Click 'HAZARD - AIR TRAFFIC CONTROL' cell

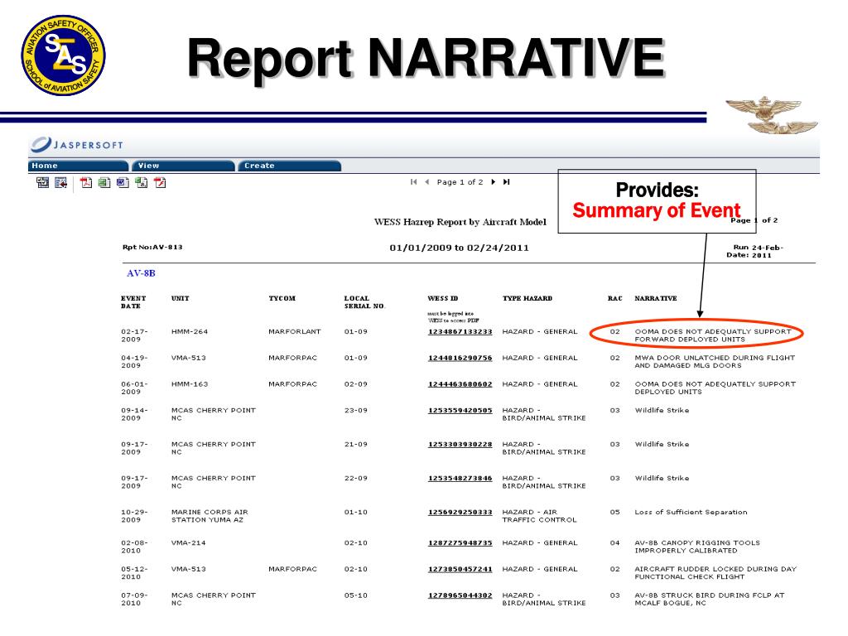pos(540,516)
